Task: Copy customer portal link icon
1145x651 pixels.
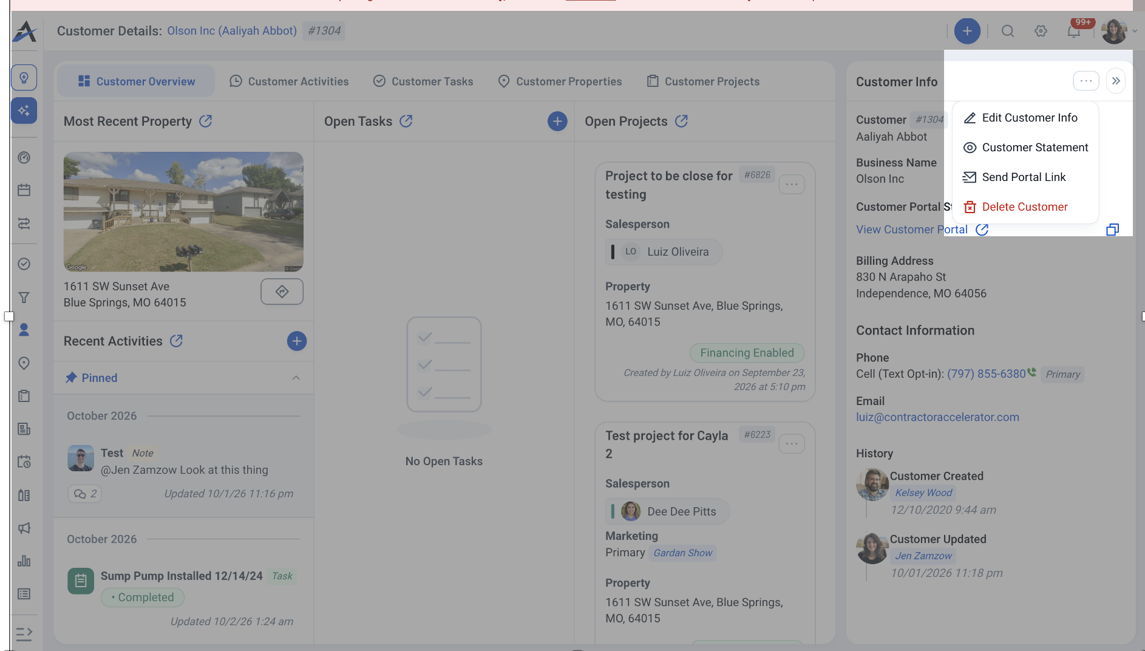Action: point(1112,230)
